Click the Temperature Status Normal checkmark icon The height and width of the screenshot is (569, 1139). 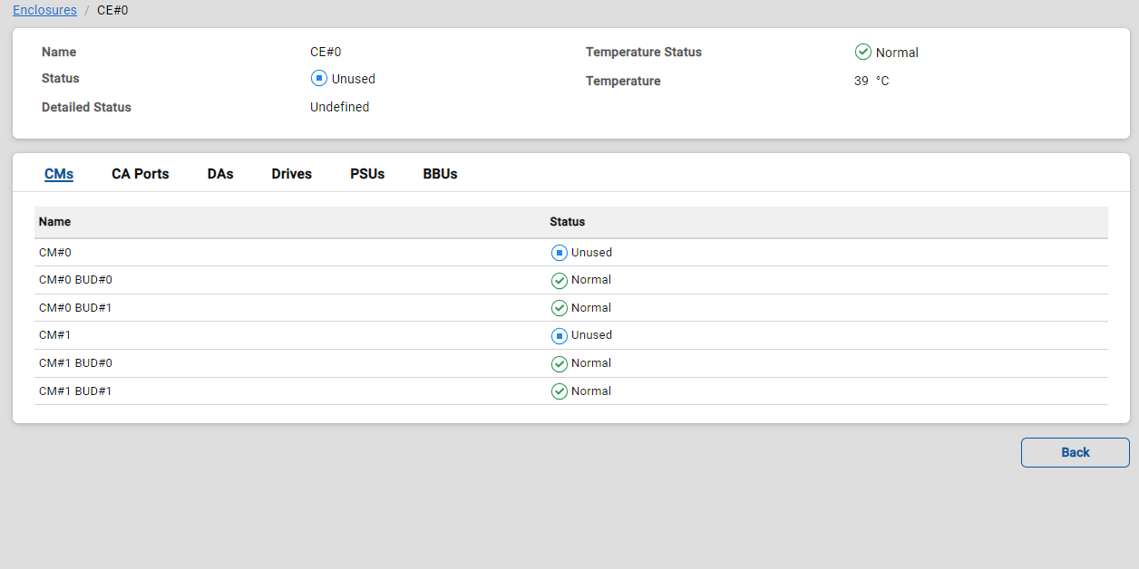click(x=862, y=53)
